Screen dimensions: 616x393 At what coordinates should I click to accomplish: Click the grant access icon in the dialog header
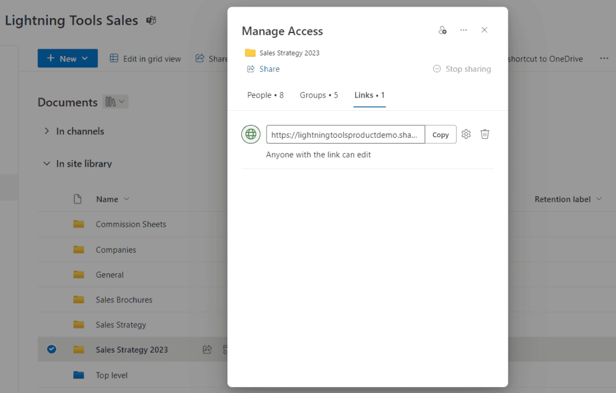[x=443, y=29]
